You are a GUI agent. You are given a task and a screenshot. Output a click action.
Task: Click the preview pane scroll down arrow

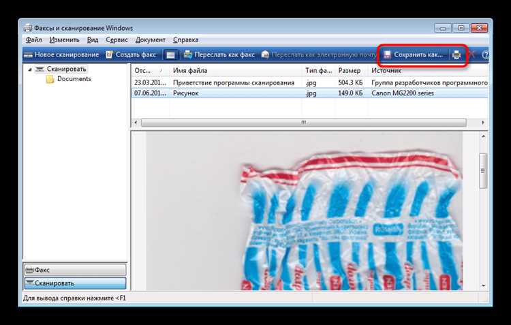click(483, 285)
